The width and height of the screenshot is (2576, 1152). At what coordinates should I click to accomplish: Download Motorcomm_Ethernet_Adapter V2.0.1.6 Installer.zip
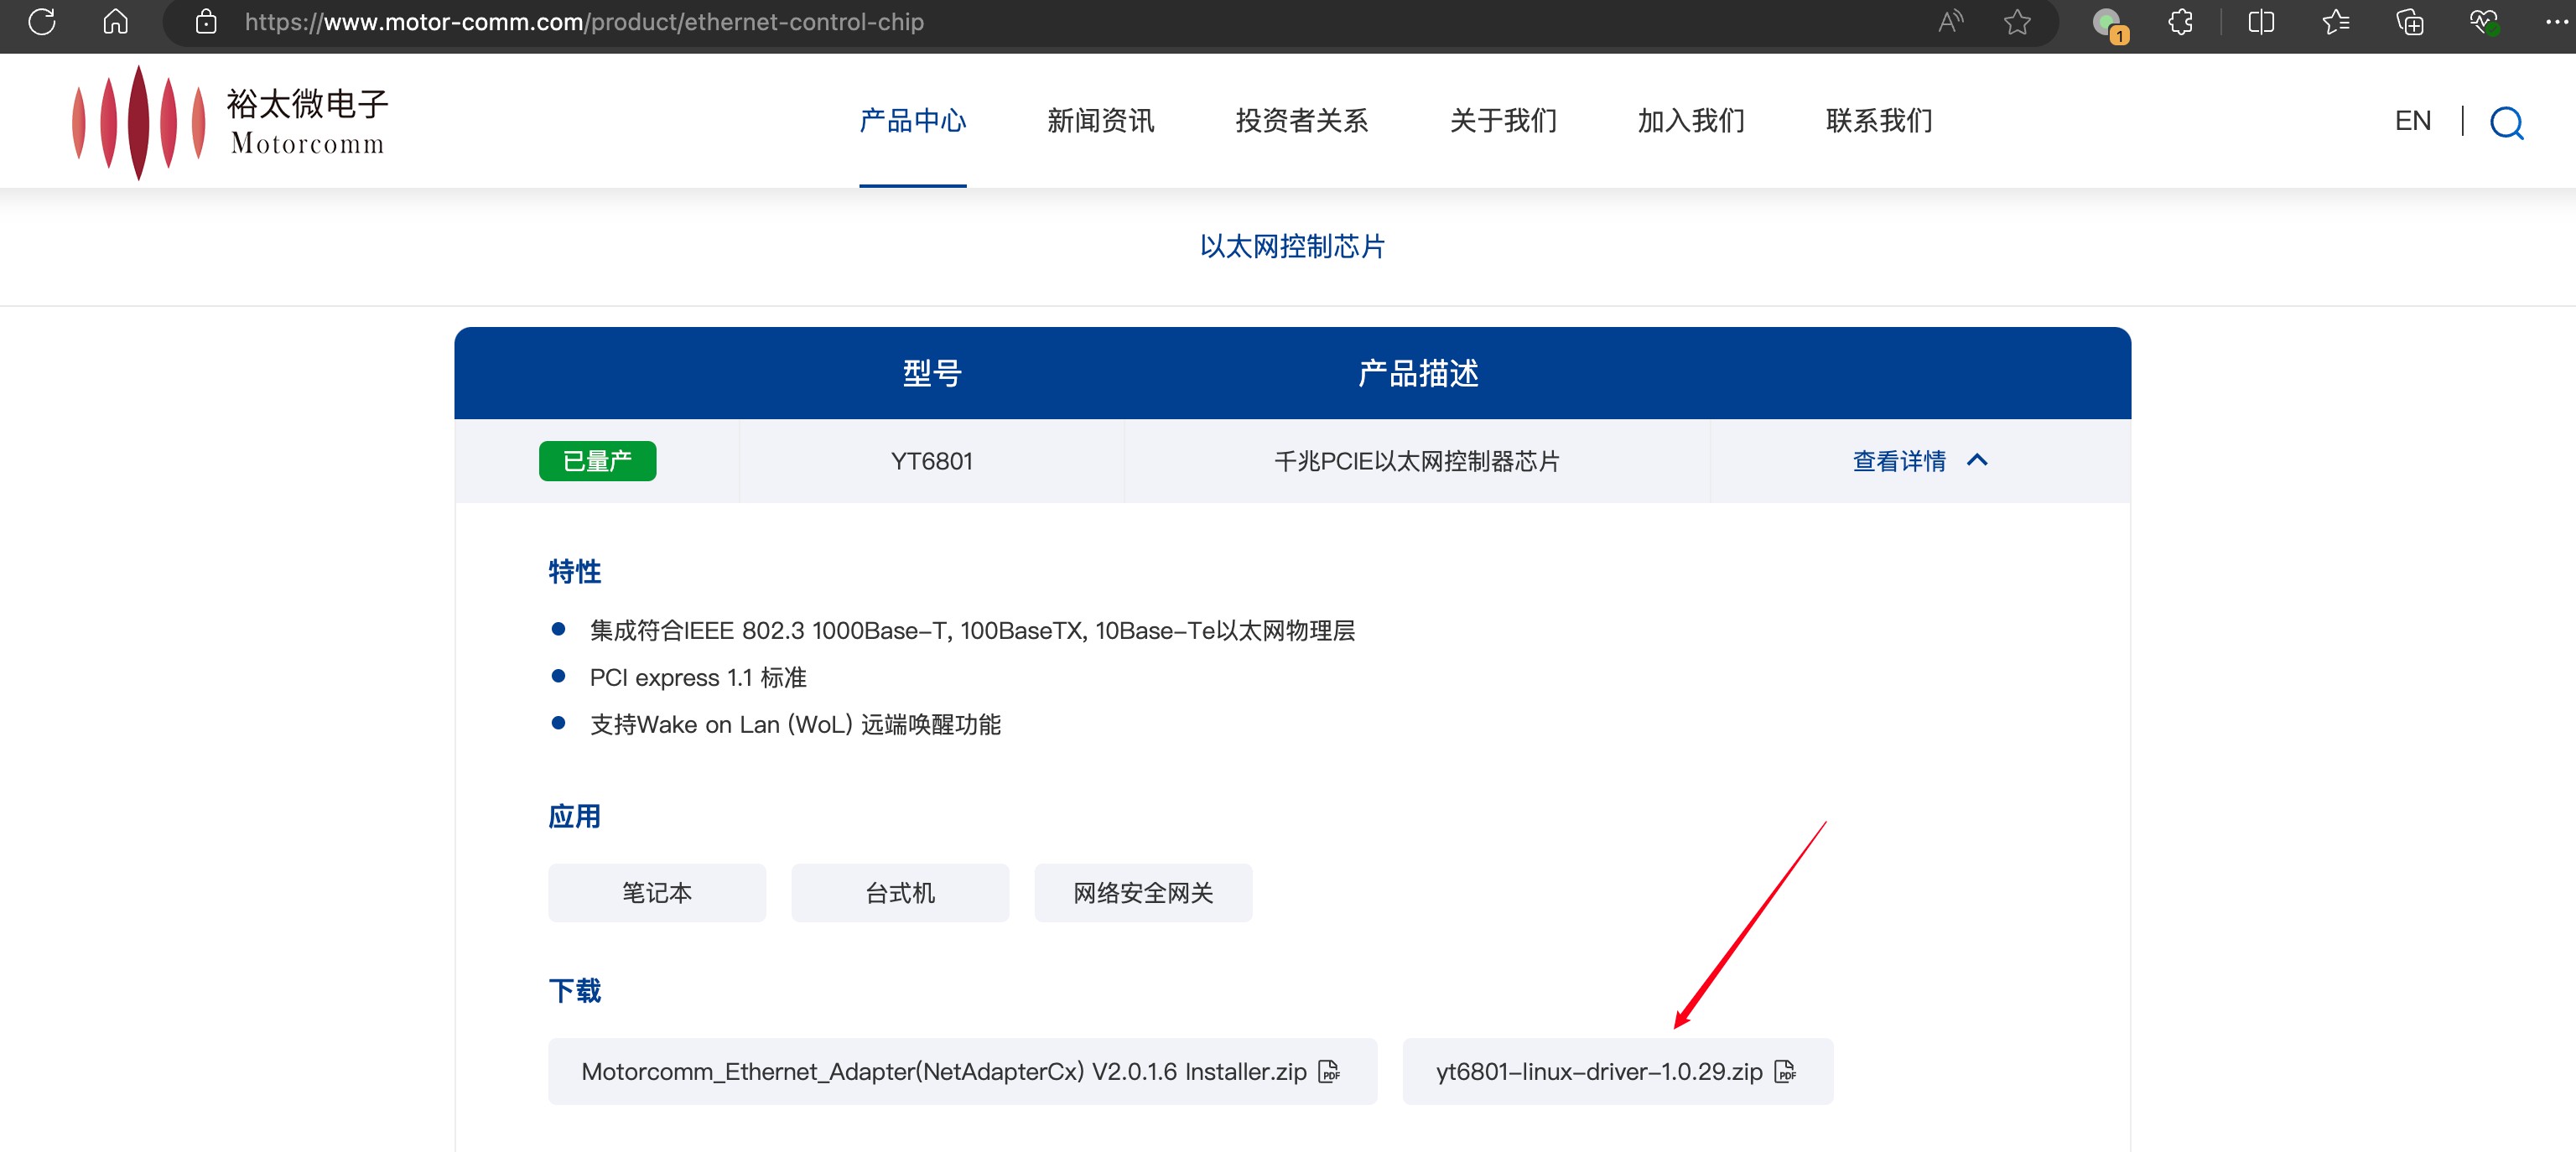(962, 1071)
